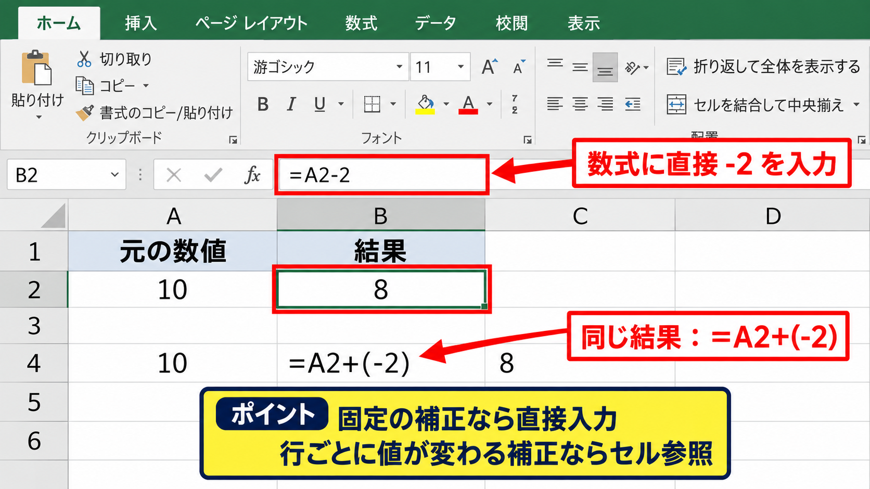Viewport: 870px width, 489px height.
Task: Open the fill color dropdown arrow
Action: tap(446, 105)
